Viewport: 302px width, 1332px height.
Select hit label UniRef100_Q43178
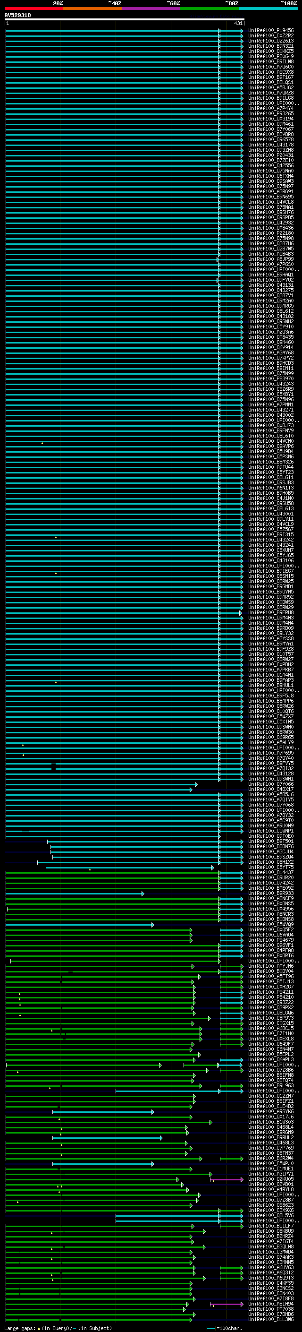(x=271, y=145)
